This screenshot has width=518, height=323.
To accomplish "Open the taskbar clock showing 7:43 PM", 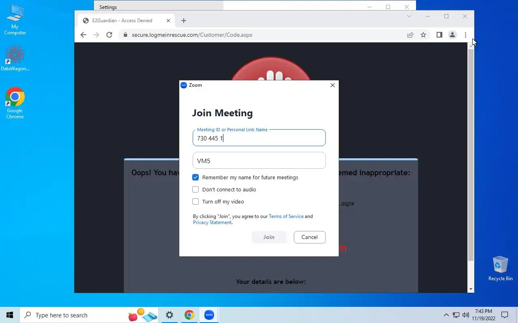I will [484, 315].
